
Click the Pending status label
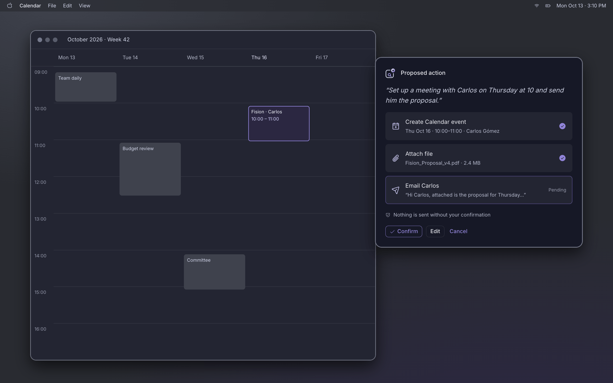[x=557, y=190]
